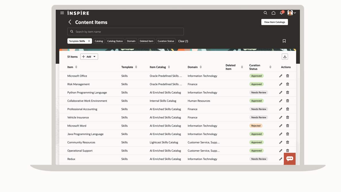Sort by the Item column
Screen dimensions: 341x192
[x=76, y=67]
